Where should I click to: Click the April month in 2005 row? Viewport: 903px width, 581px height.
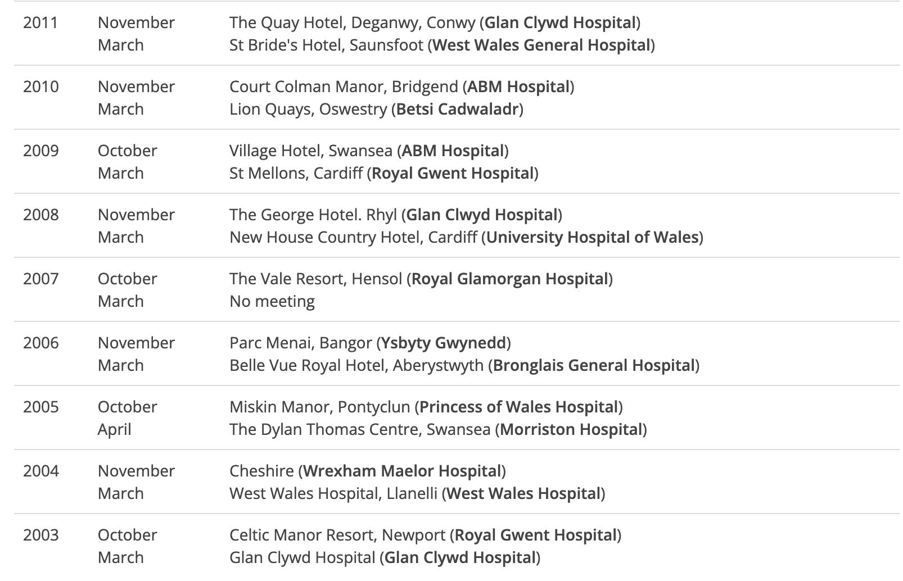click(114, 429)
